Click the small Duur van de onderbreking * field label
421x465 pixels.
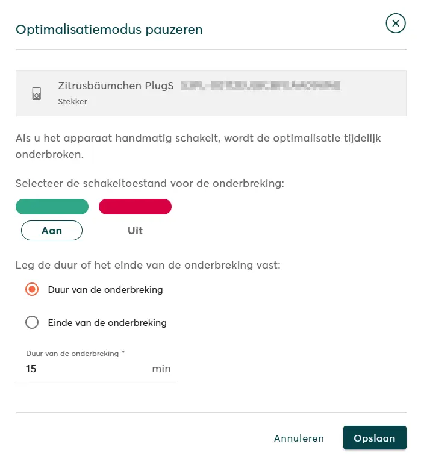pyautogui.click(x=75, y=354)
